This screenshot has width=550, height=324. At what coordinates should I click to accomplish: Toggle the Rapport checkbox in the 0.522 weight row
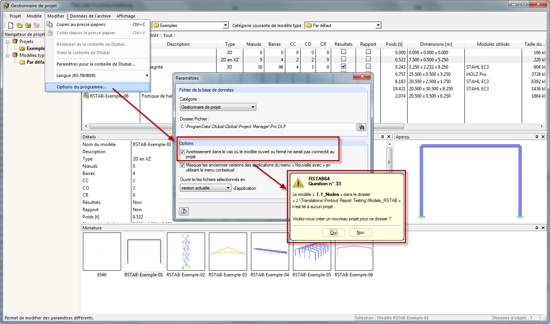[x=368, y=59]
